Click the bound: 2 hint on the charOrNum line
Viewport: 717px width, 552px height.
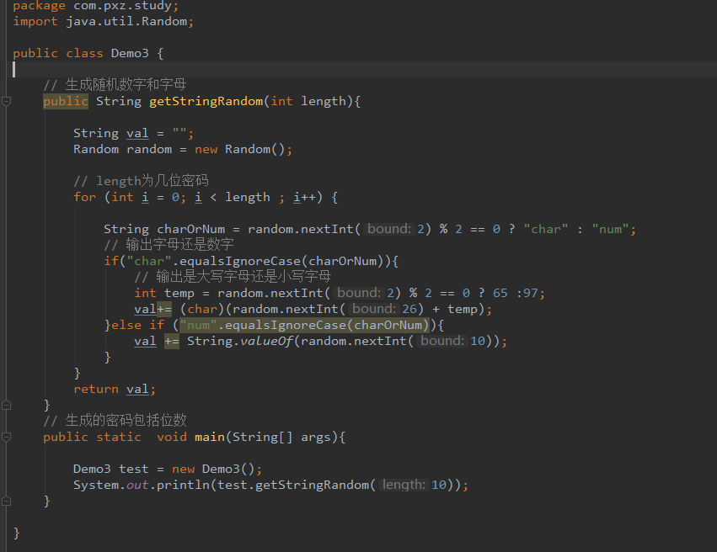(x=396, y=229)
